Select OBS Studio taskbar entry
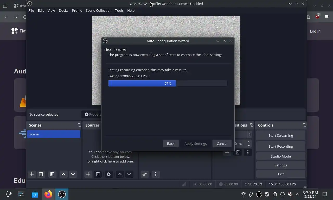The width and height of the screenshot is (333, 200). point(62,194)
